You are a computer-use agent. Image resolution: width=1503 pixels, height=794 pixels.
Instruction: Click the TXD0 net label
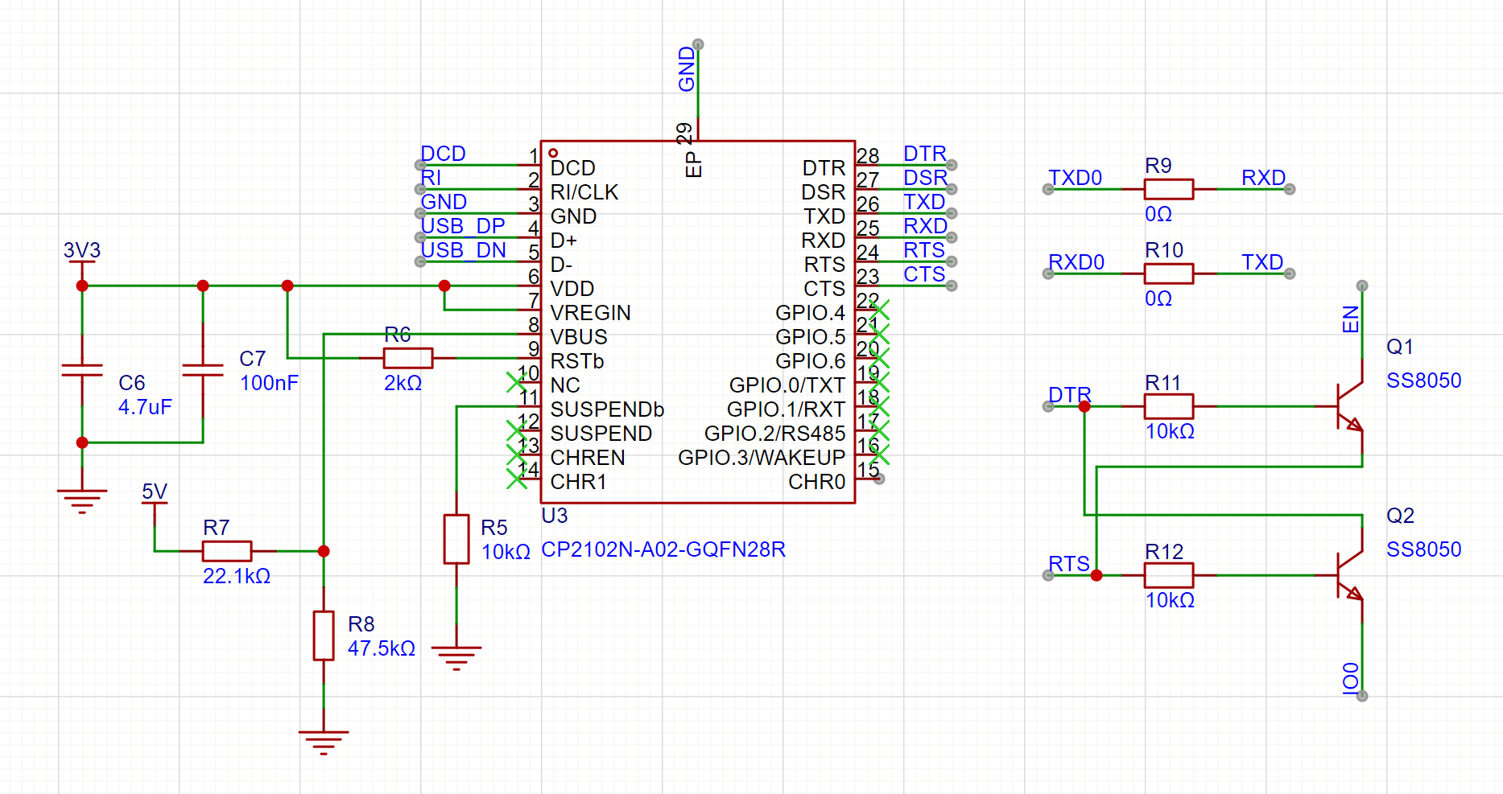click(x=1075, y=178)
